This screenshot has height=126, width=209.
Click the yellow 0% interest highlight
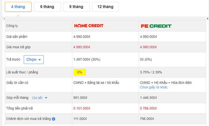[x=80, y=72]
